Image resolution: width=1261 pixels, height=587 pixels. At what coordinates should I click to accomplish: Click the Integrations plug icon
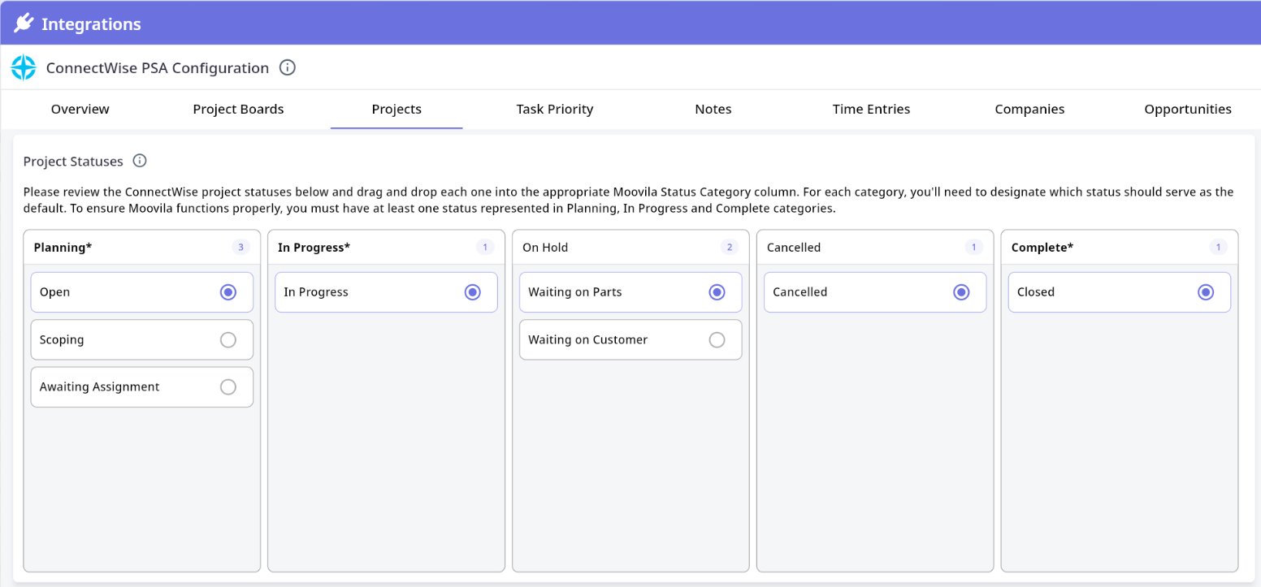[24, 24]
